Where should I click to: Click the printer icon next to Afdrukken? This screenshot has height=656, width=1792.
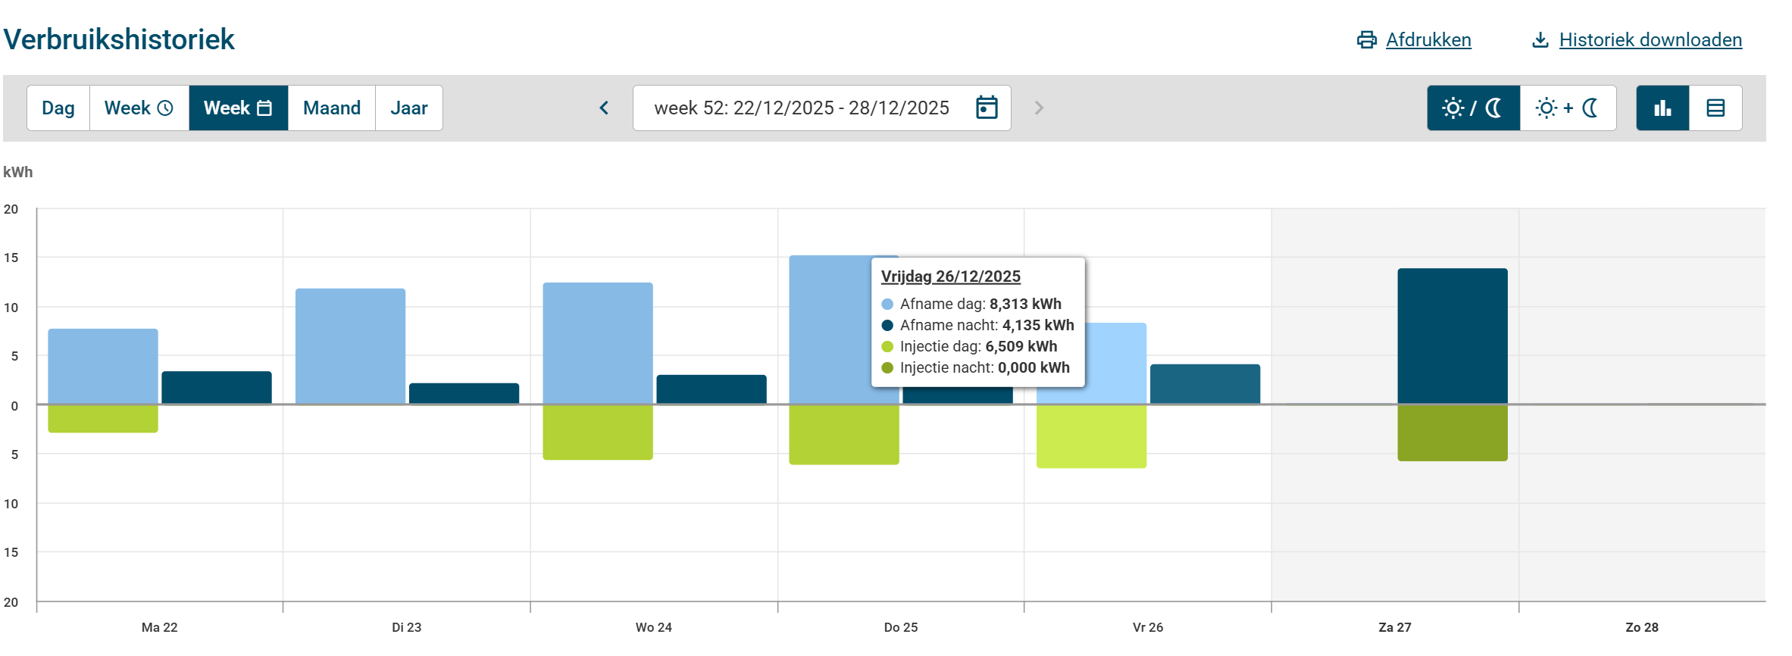[x=1366, y=40]
